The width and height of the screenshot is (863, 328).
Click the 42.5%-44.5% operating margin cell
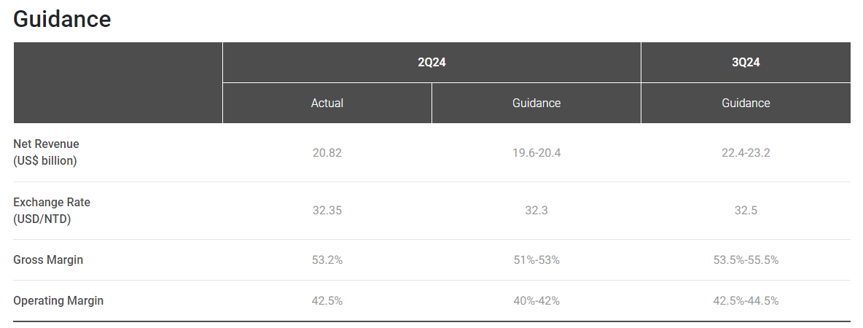point(746,301)
